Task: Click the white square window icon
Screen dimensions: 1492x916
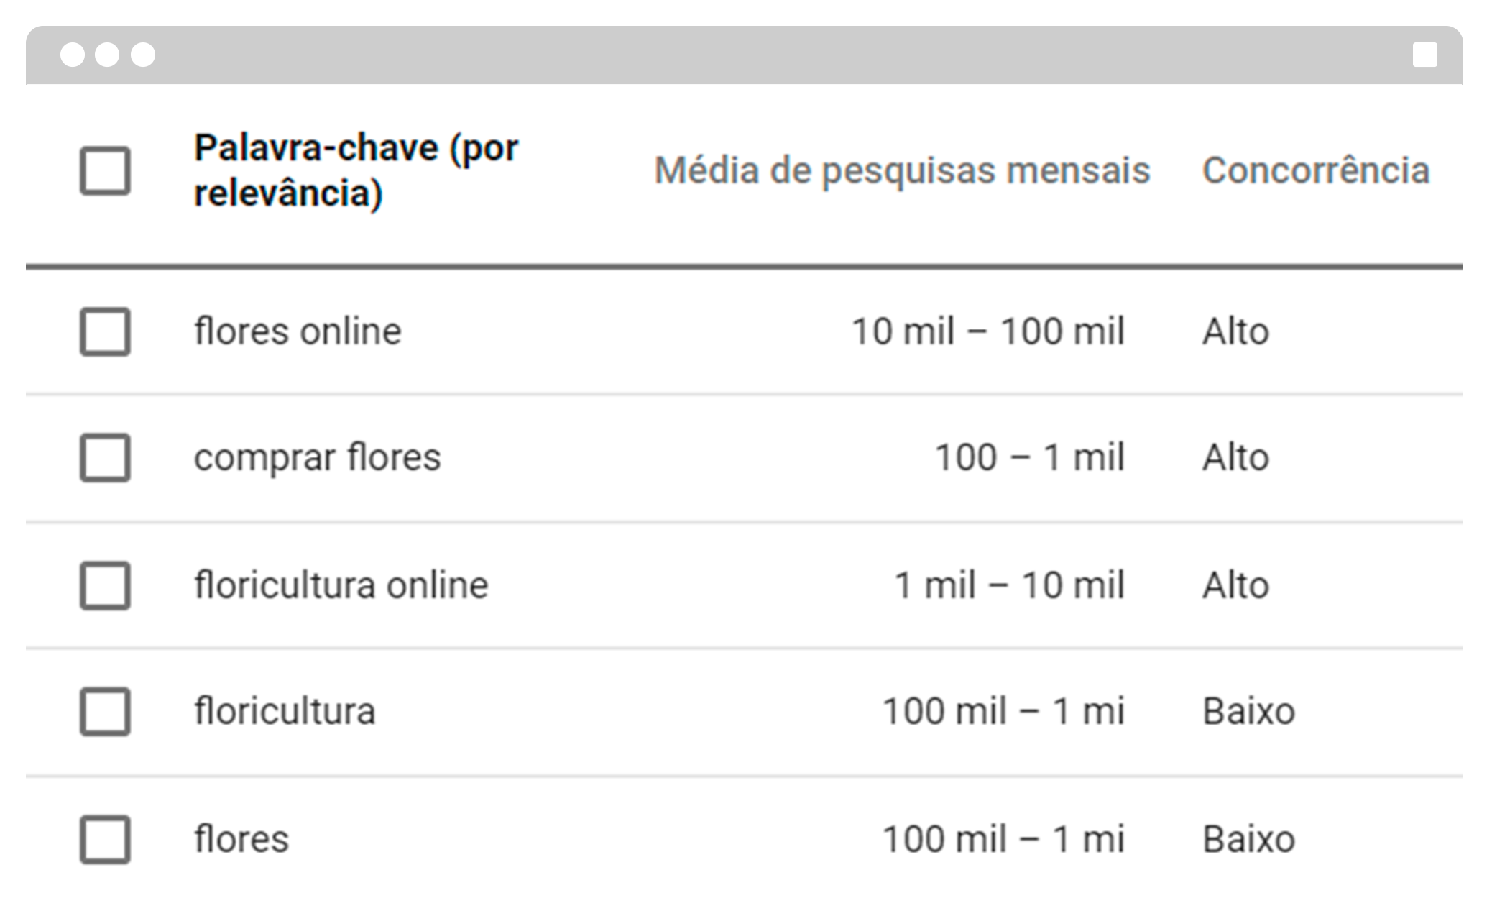Action: (1424, 55)
